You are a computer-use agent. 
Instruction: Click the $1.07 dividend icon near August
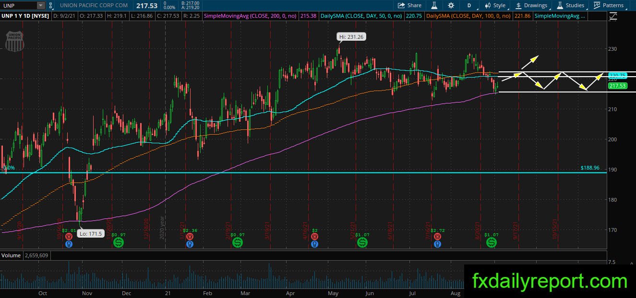pos(492,243)
